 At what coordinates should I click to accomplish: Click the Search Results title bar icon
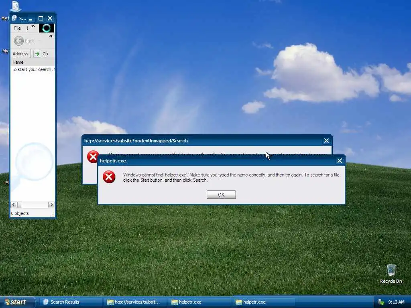point(14,18)
